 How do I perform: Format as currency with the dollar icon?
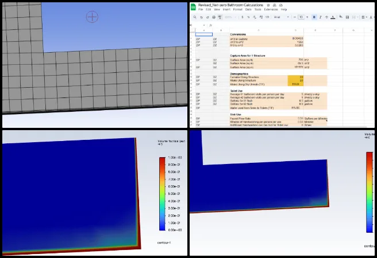pos(244,17)
